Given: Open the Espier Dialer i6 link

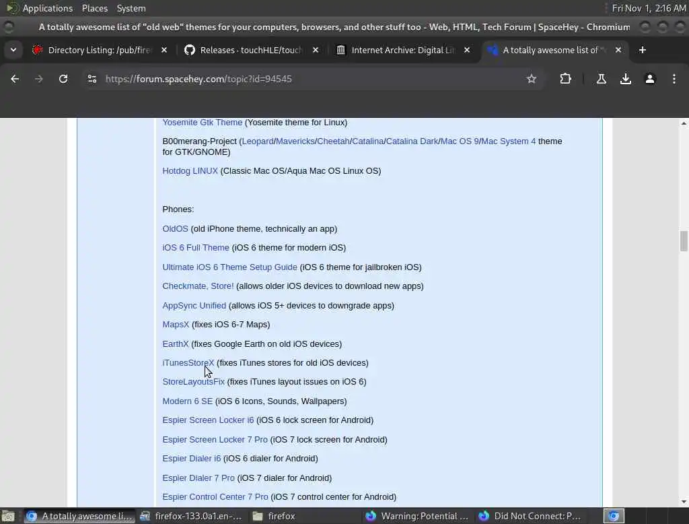Looking at the screenshot, I should tap(192, 459).
